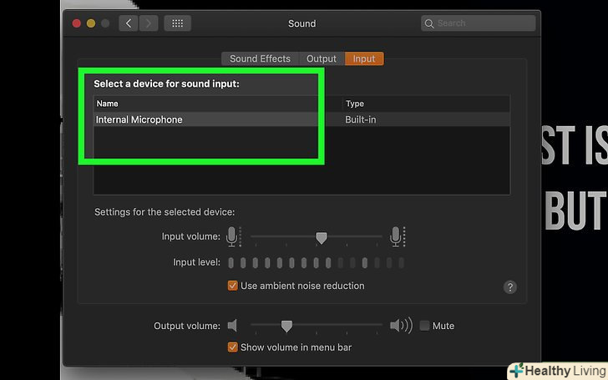Click the loud speaker icon by Output volume
The image size is (608, 380).
coord(401,326)
